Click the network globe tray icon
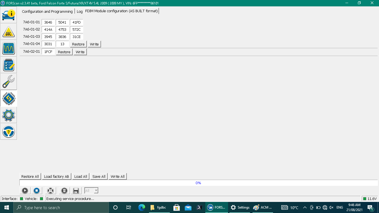Viewport: 379px width, 213px height. tap(325, 207)
